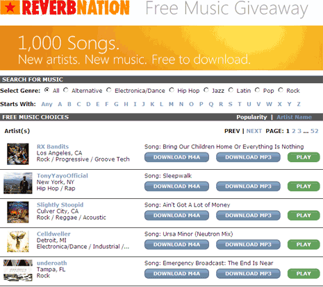Select the Alternative genre radio button
The image size is (323, 287).
click(x=66, y=90)
